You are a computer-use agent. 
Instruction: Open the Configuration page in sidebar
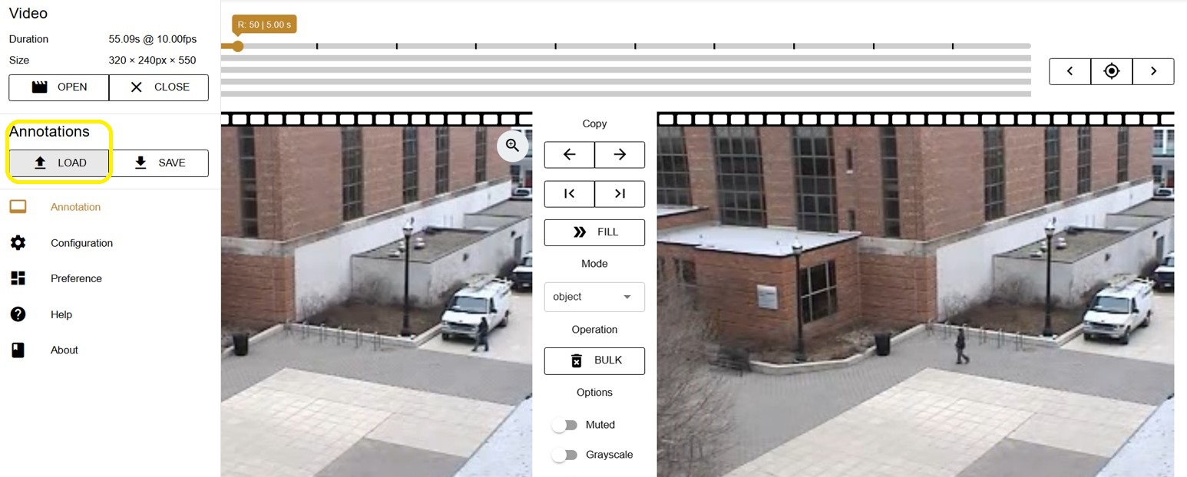81,243
